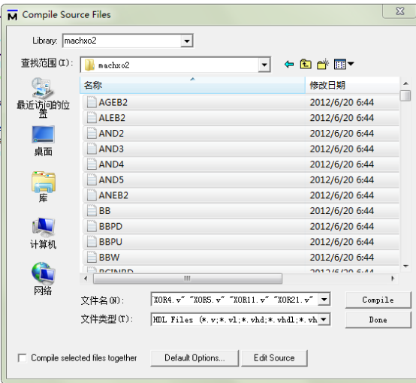The width and height of the screenshot is (416, 383).
Task: Open Computer (计算机) shortcut
Action: pyautogui.click(x=43, y=234)
